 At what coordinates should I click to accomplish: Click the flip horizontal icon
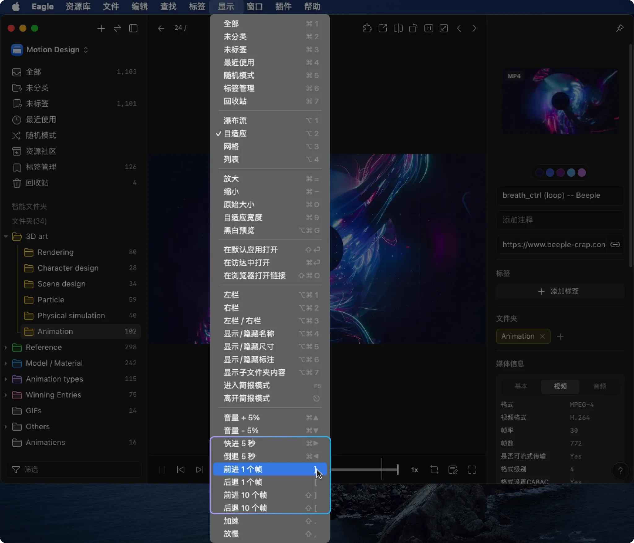[398, 28]
